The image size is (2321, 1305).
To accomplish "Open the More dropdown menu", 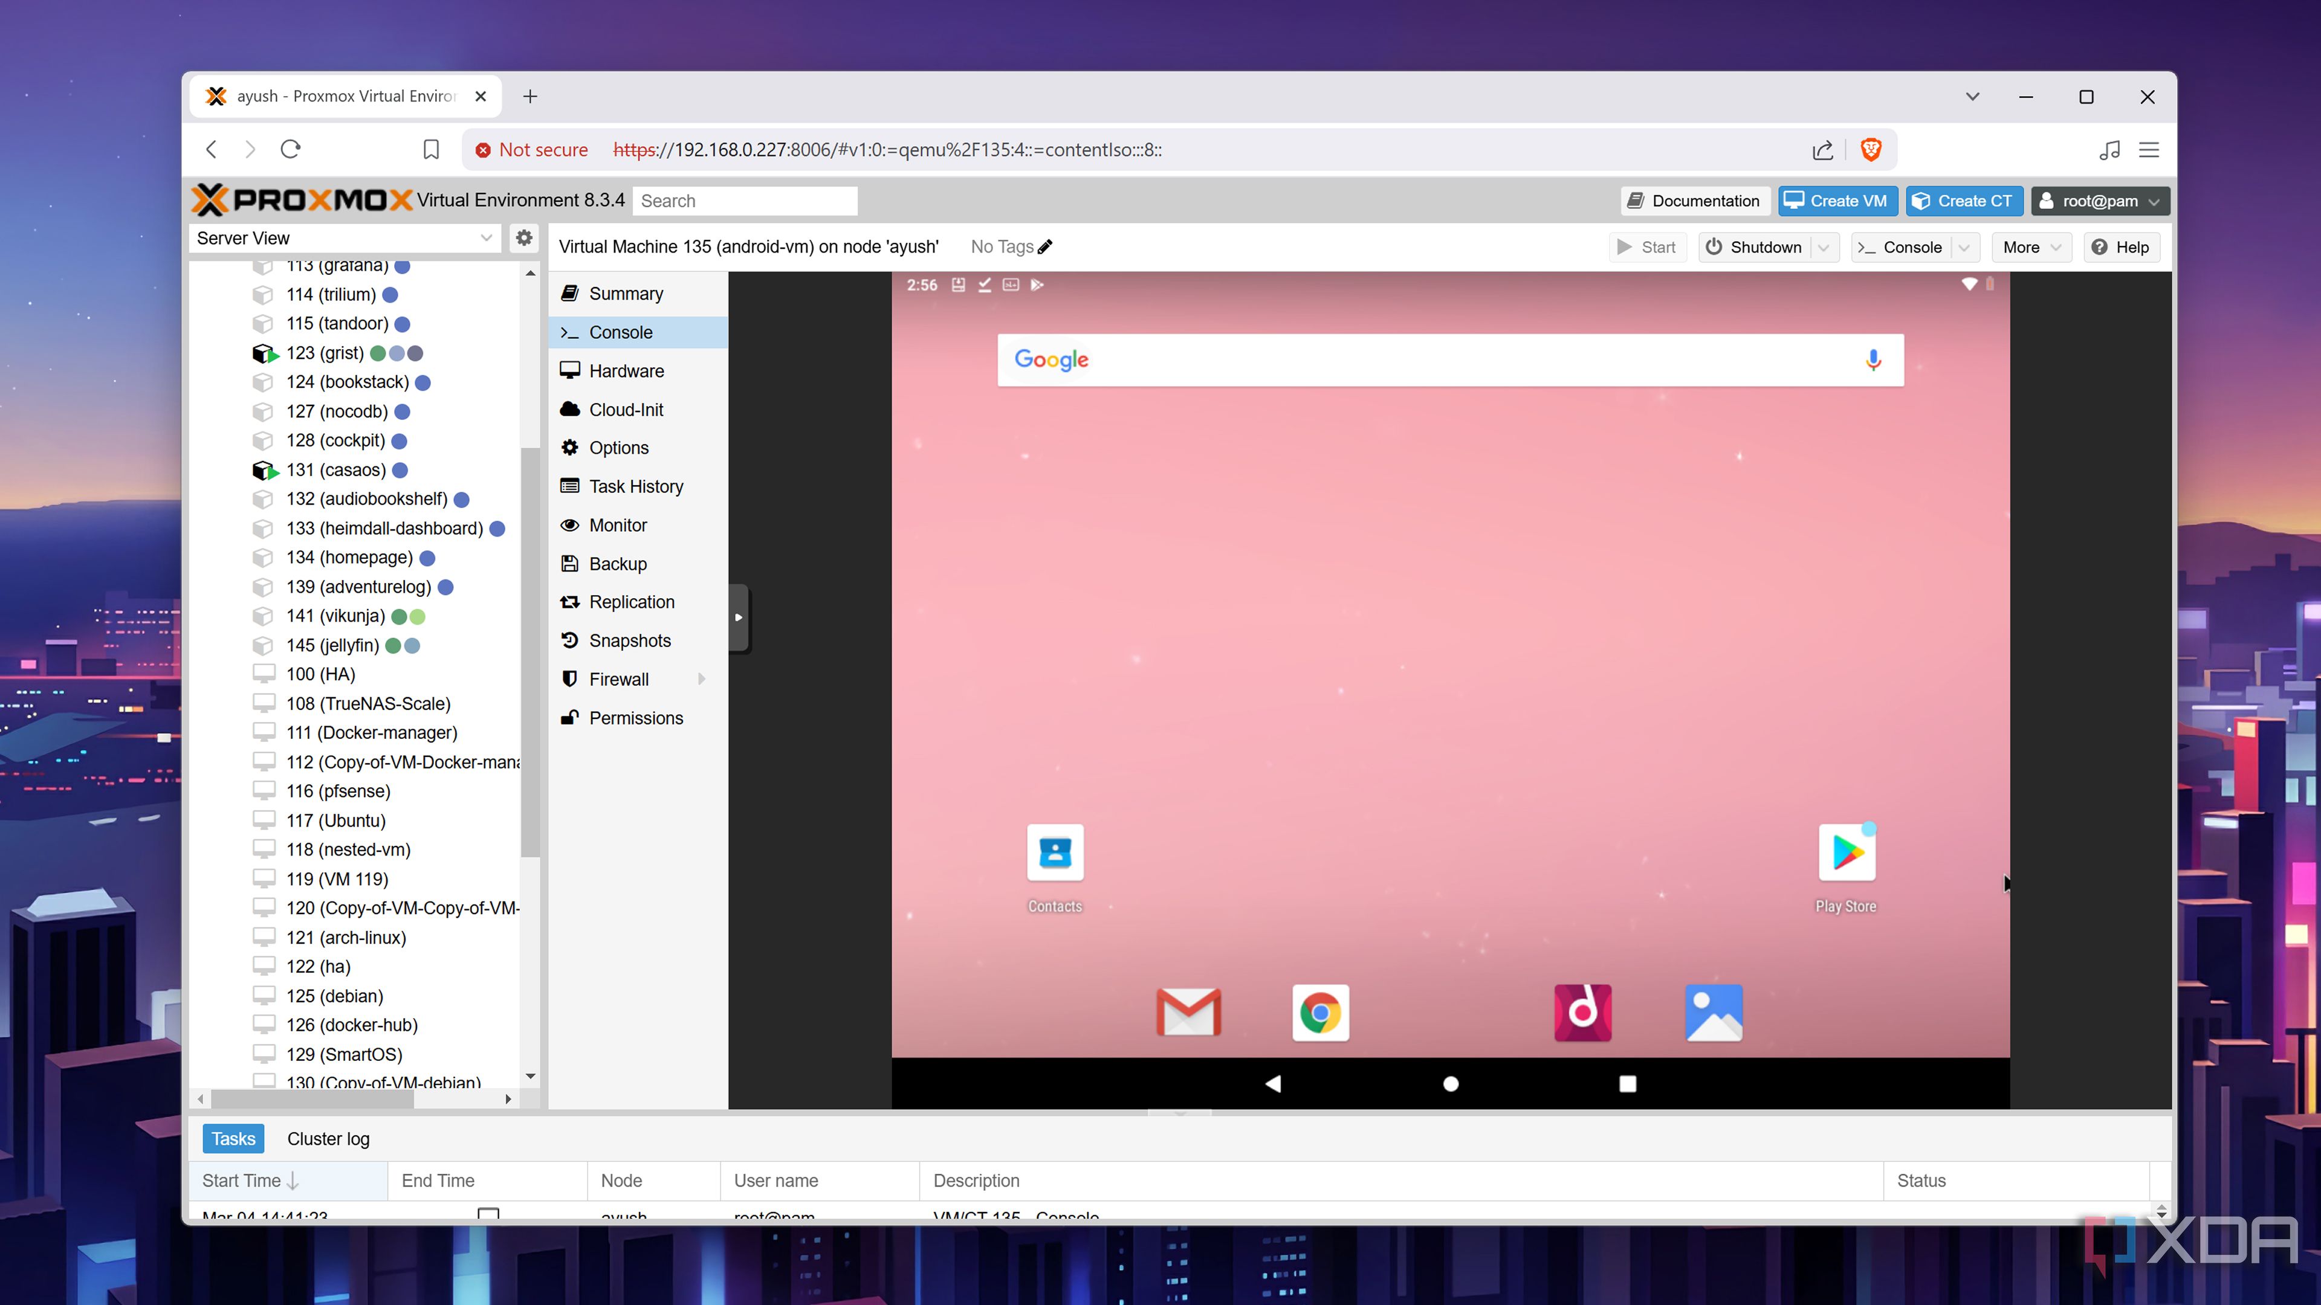I will [2031, 246].
